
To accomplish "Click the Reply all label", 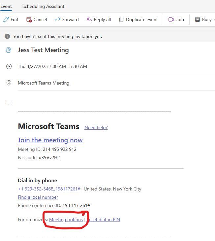I will pos(102,20).
